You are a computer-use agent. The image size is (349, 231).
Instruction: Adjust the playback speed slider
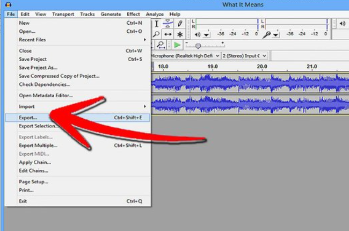[198, 46]
